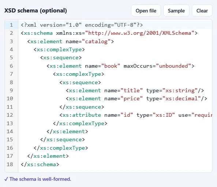
Task: Click the XSD schema (optional) heading
Action: (35, 11)
